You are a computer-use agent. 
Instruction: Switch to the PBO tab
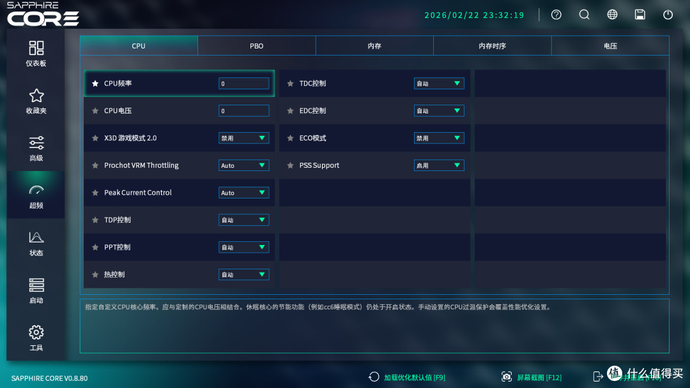tap(257, 46)
